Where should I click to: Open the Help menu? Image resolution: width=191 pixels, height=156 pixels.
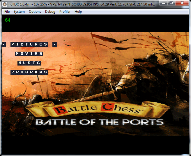78,12
